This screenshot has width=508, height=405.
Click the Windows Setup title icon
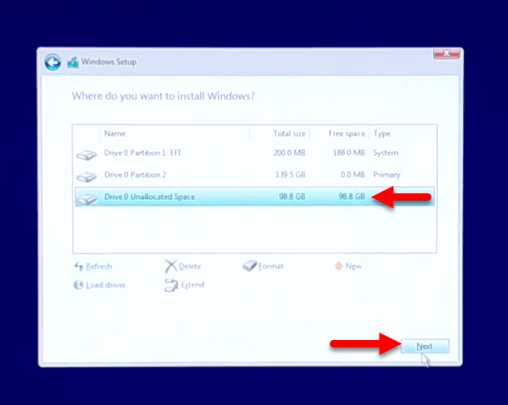pyautogui.click(x=73, y=62)
